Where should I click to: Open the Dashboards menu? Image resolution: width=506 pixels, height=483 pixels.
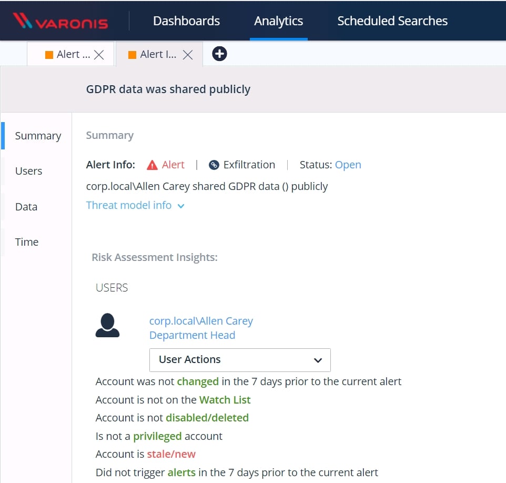click(x=186, y=21)
